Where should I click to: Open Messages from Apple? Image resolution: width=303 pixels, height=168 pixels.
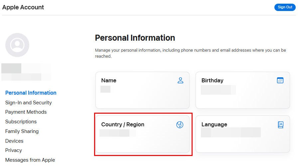click(x=30, y=160)
